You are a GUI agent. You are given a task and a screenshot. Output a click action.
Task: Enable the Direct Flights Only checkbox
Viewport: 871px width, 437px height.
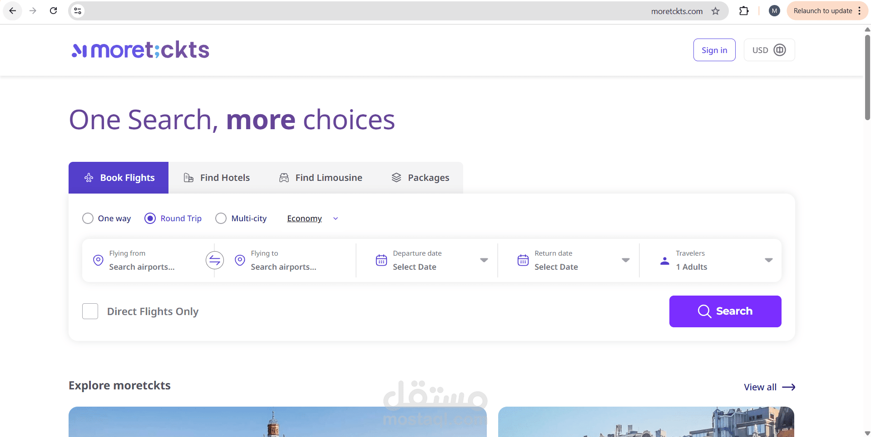click(x=90, y=311)
